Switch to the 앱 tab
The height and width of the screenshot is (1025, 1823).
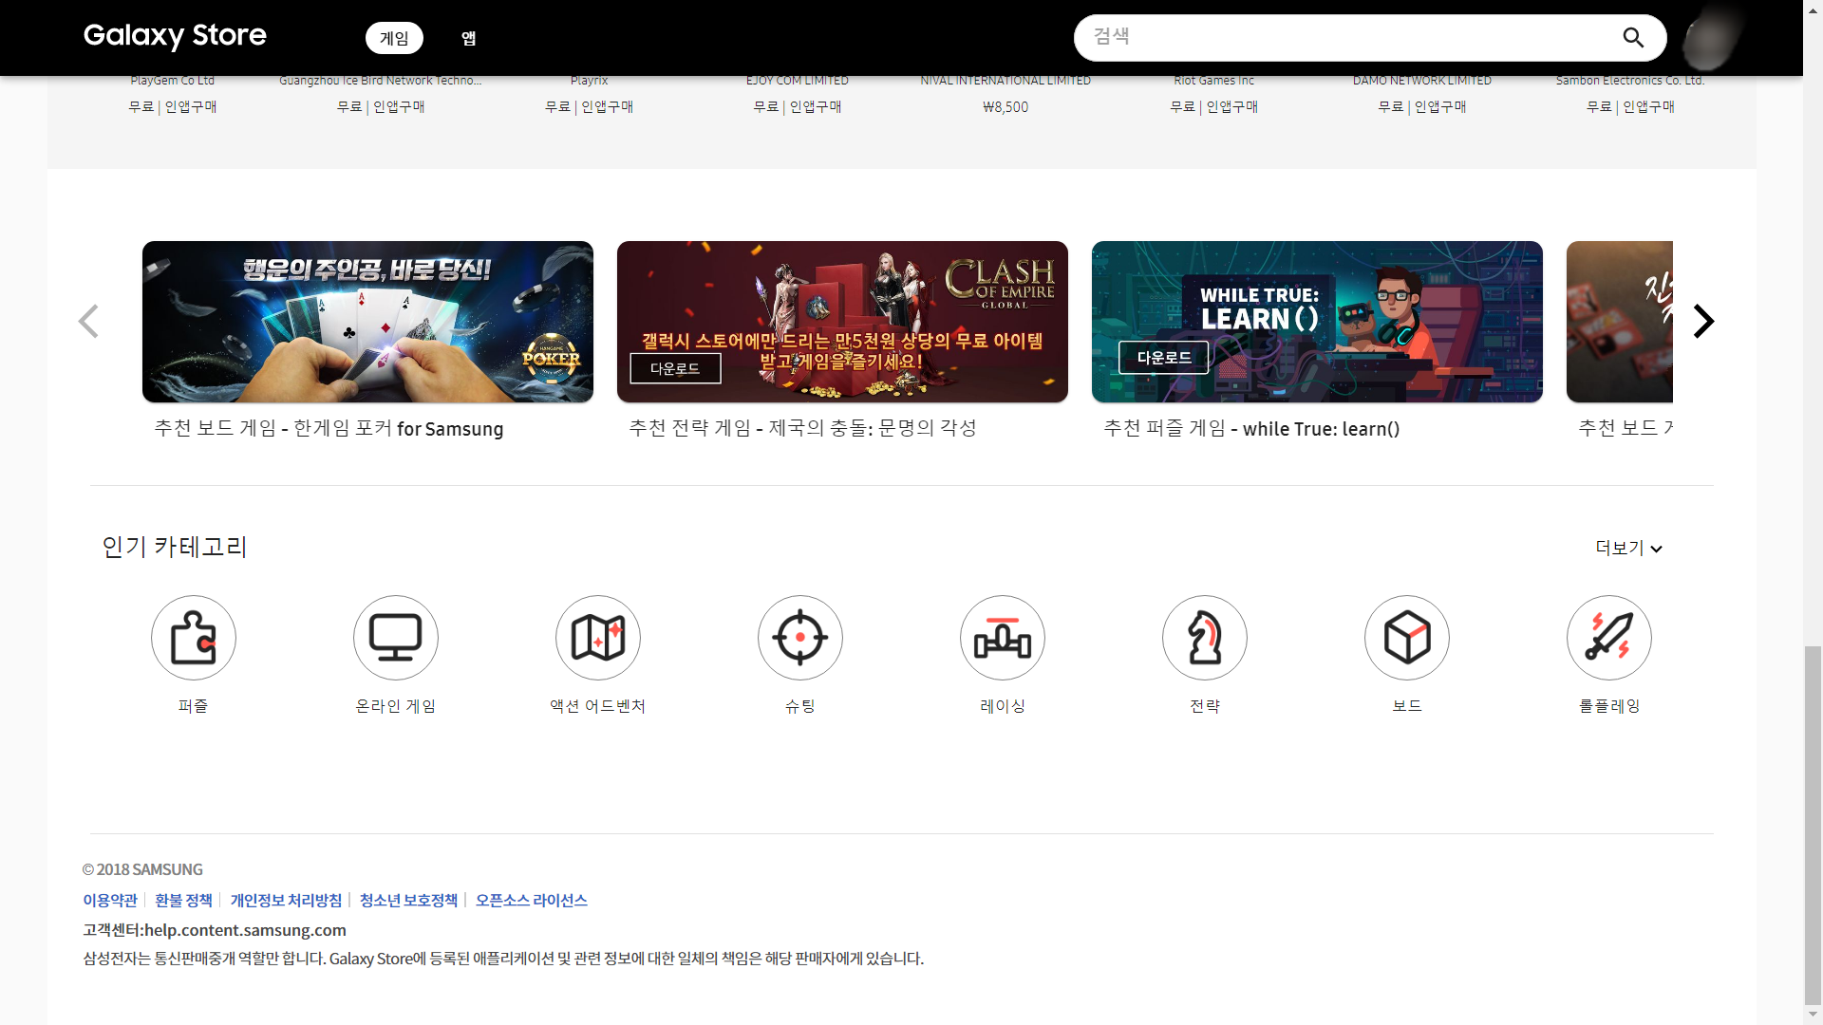click(x=468, y=38)
